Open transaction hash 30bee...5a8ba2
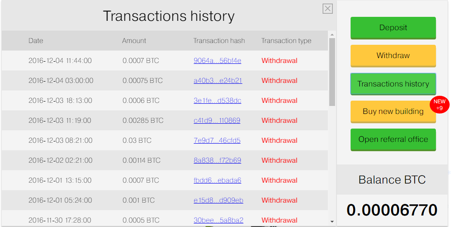Viewport: 451px width, 227px height. (218, 220)
